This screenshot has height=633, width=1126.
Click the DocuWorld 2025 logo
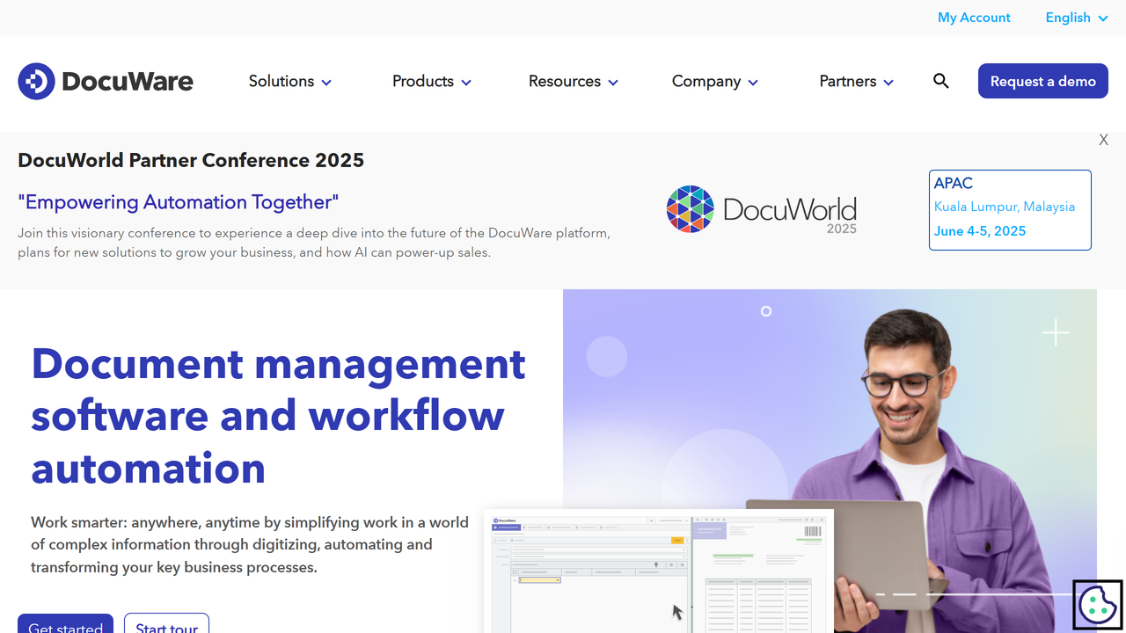click(762, 209)
